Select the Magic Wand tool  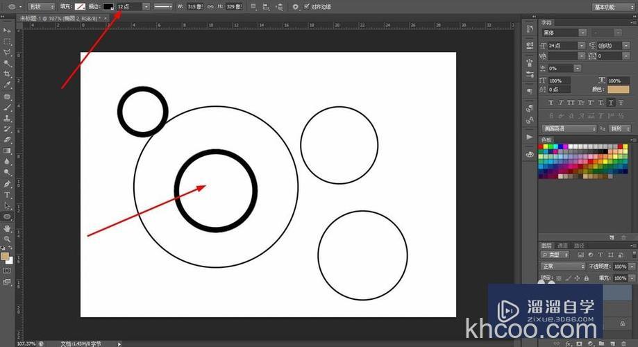tap(8, 63)
